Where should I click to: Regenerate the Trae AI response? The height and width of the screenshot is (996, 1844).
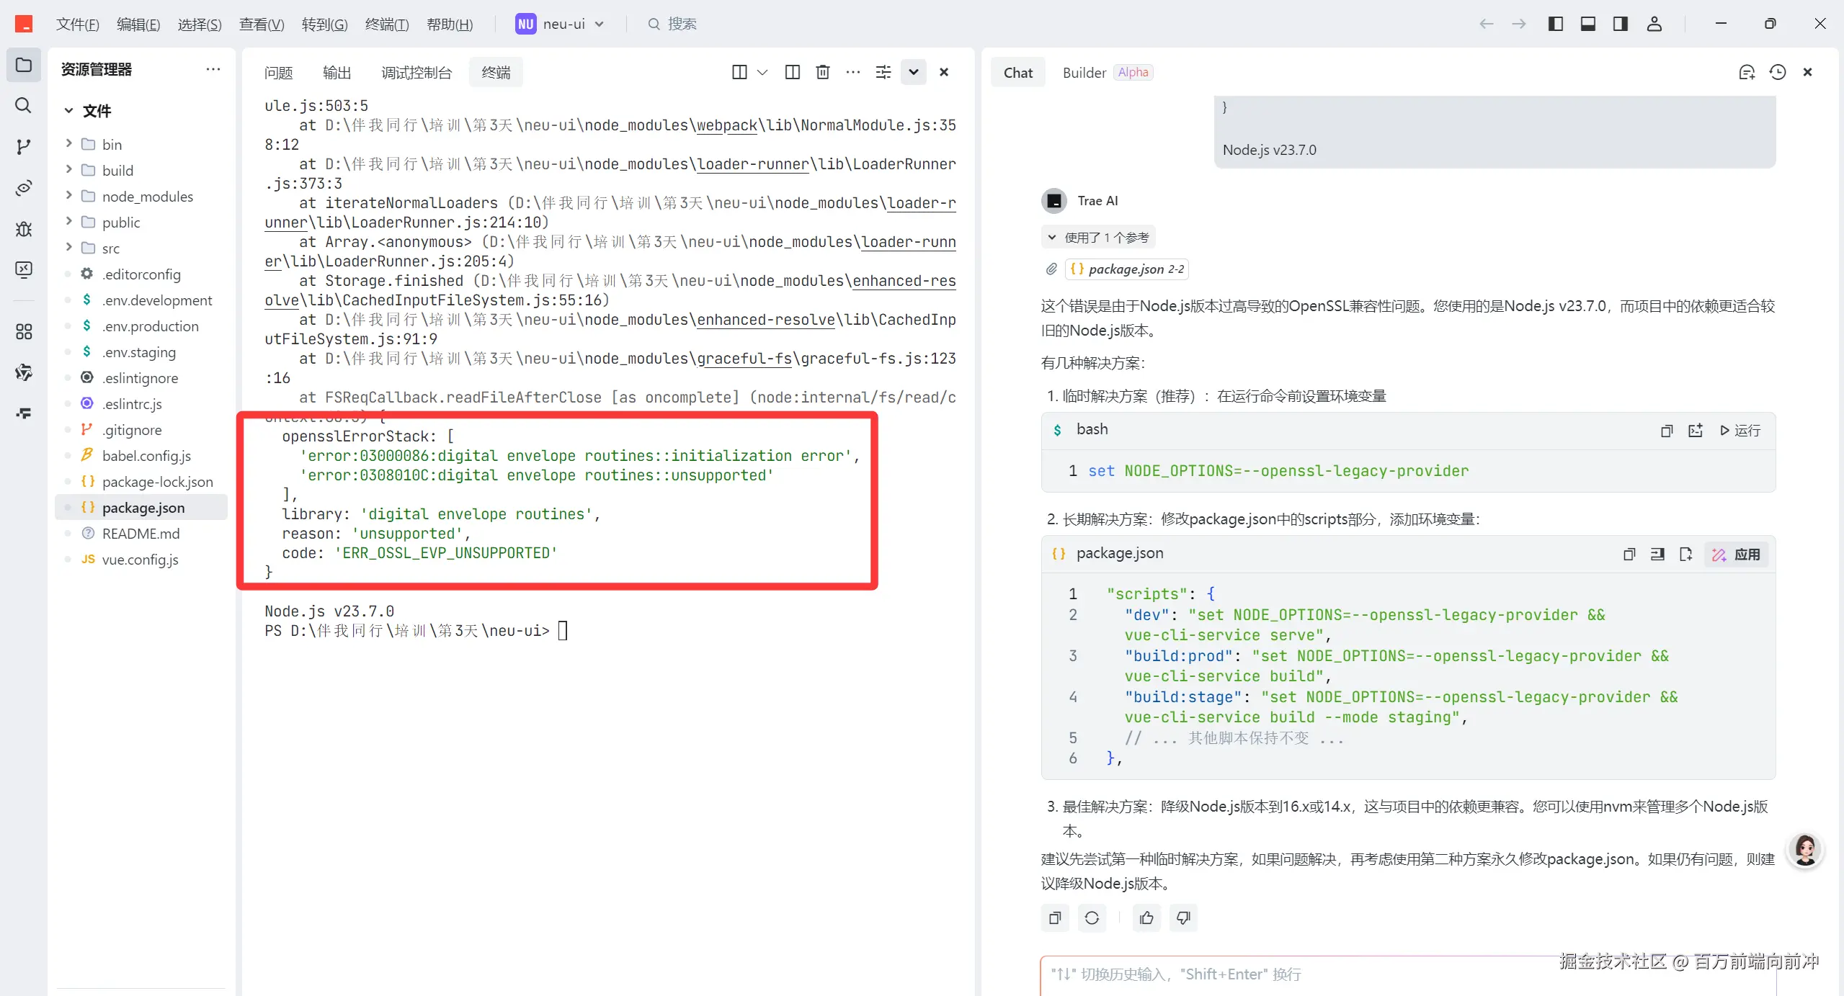tap(1092, 918)
